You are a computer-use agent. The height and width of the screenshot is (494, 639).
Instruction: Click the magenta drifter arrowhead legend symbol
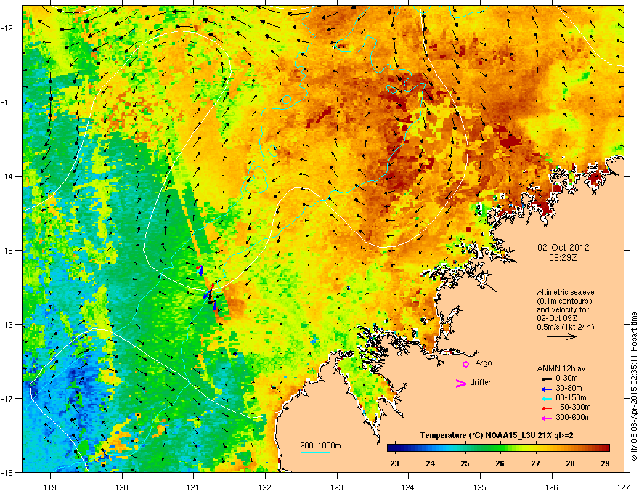(460, 384)
